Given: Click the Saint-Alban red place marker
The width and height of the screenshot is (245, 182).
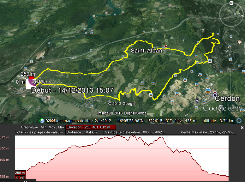Looking at the screenshot, I should (x=165, y=46).
